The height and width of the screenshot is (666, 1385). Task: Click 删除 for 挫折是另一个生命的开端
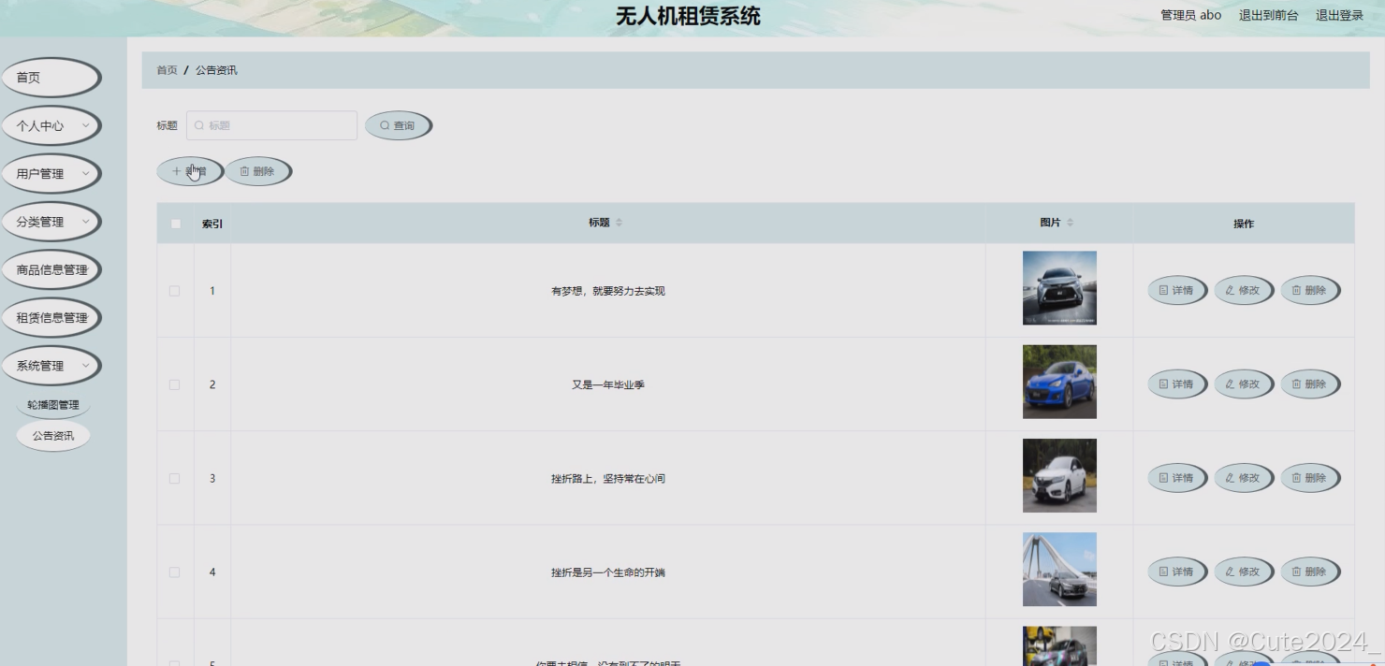pyautogui.click(x=1310, y=571)
